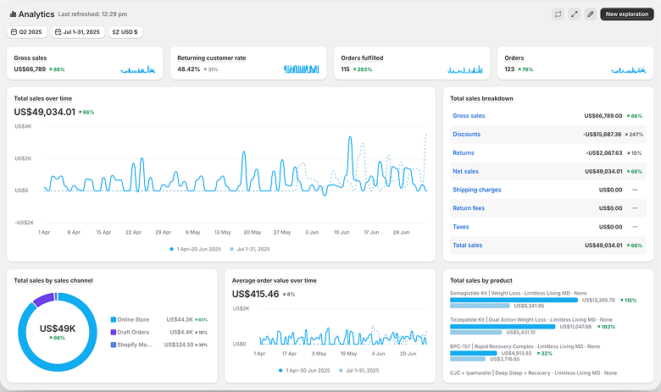
Task: Click the US$11,047.68 Tirzepatide value
Action: click(x=575, y=327)
